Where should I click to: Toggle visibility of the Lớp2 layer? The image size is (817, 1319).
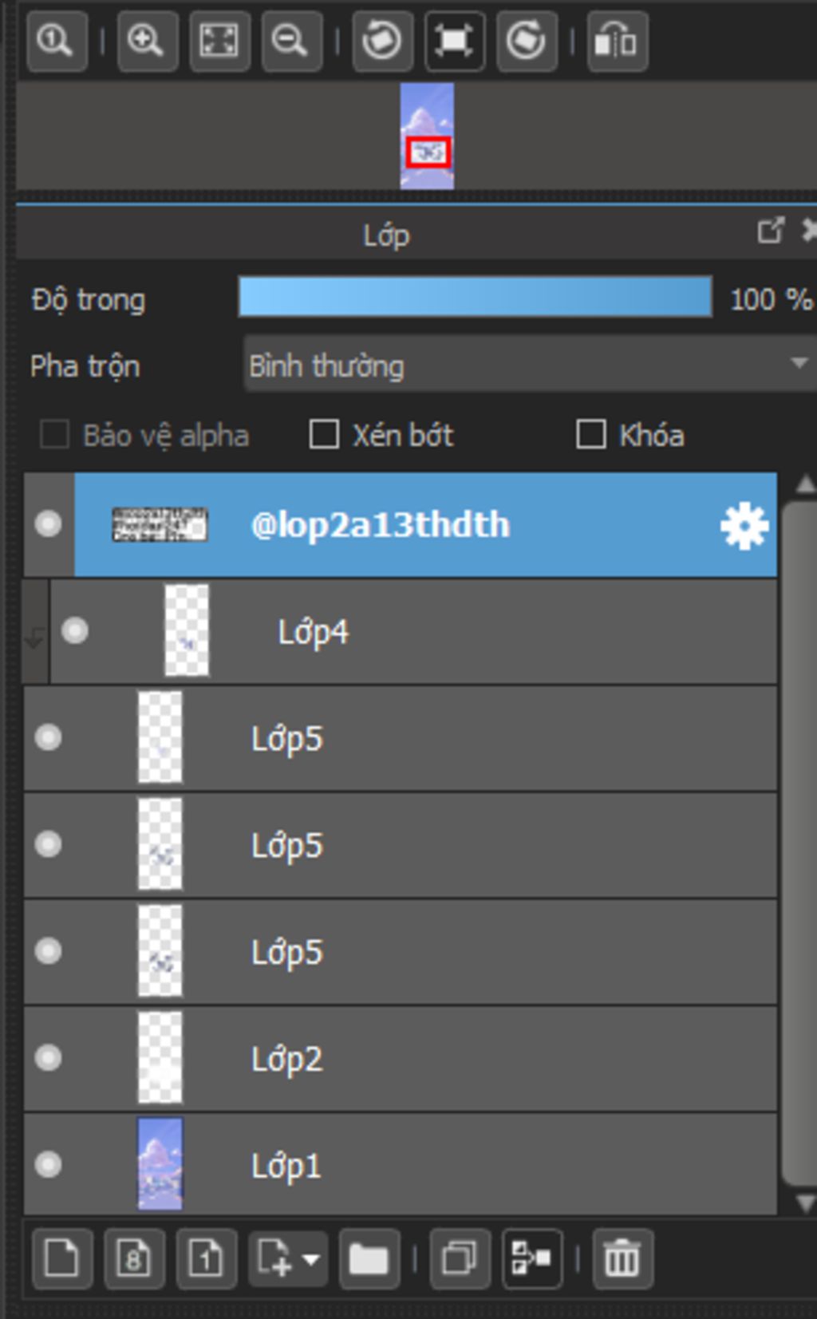(x=49, y=1058)
